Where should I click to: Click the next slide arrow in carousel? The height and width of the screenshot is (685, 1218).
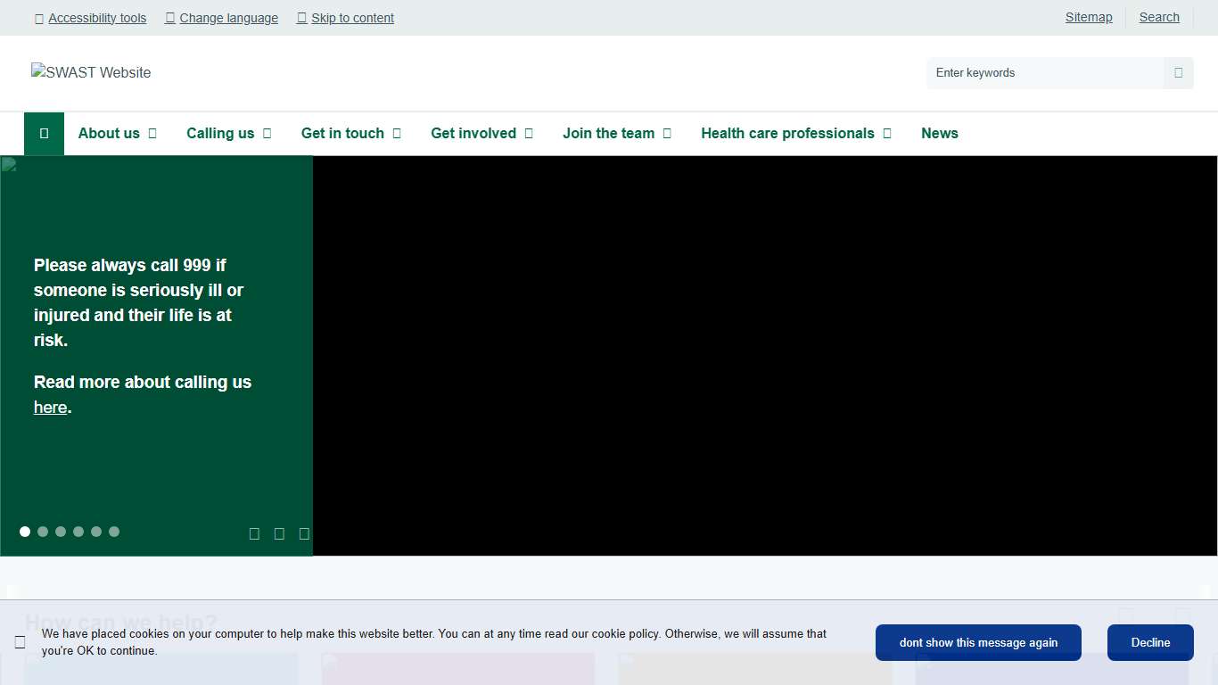coord(304,533)
